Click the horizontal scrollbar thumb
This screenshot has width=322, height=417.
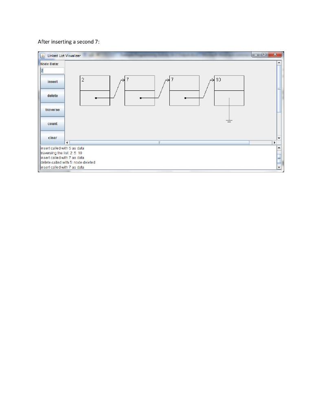coord(159,143)
